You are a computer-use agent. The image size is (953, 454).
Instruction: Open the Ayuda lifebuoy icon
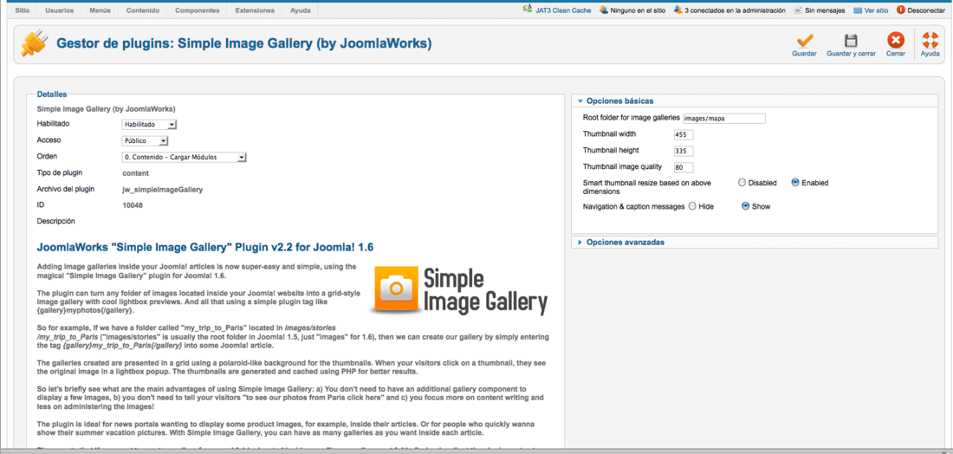coord(930,41)
